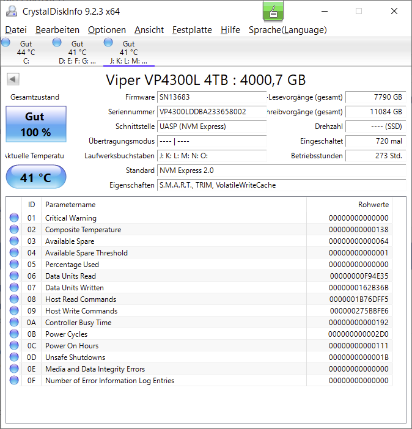Click the Drehzahl value ---- (SSD)

pos(375,127)
